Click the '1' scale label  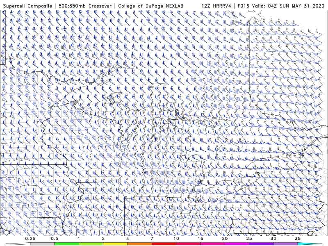(79, 239)
